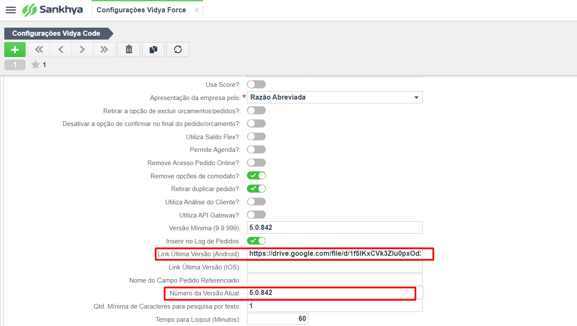Toggle the Usa Score switch

[x=256, y=84]
